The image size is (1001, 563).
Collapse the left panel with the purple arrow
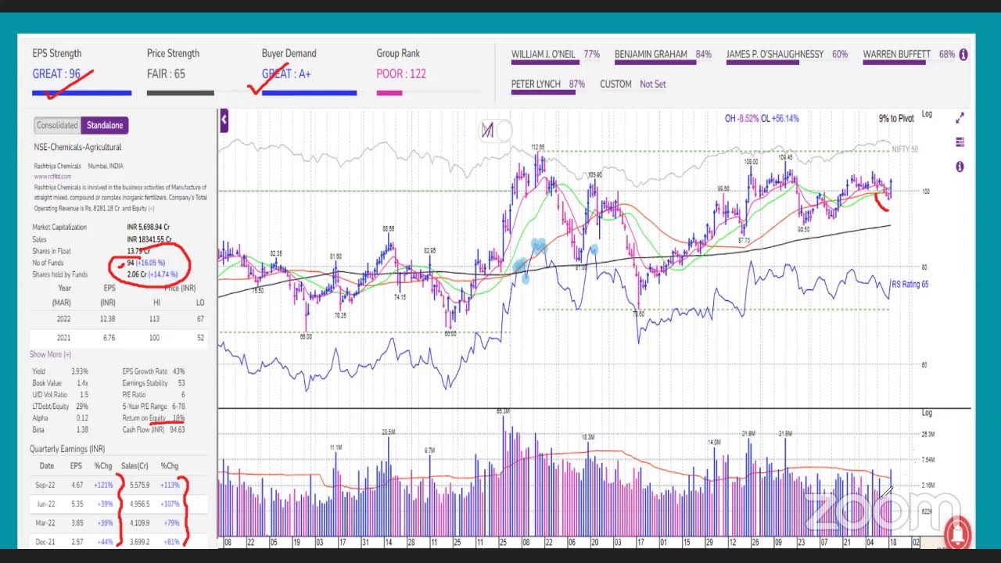tap(224, 120)
